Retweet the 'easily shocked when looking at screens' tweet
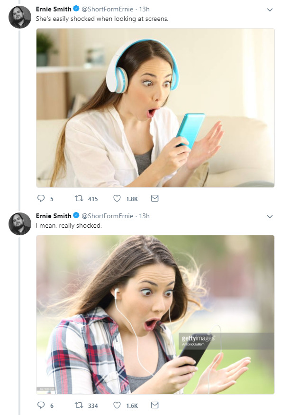 79,199
